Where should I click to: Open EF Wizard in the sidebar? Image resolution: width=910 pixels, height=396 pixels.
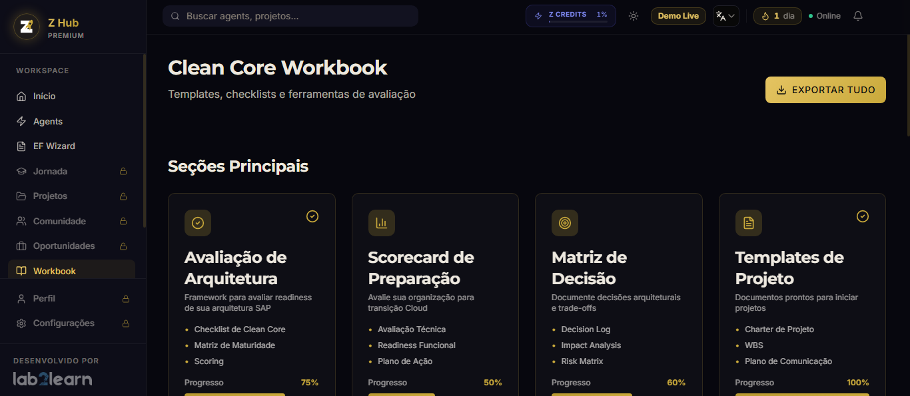pos(72,146)
